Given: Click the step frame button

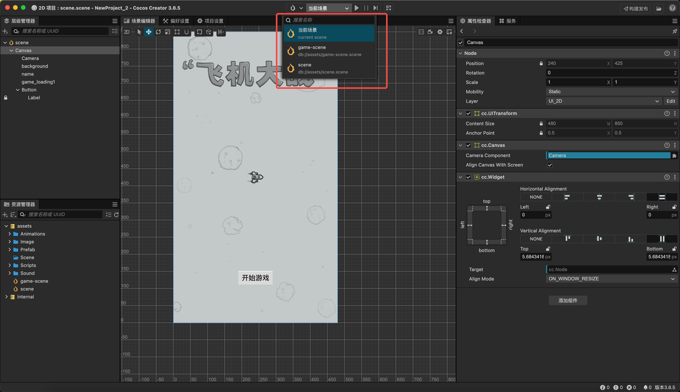Looking at the screenshot, I should (376, 8).
